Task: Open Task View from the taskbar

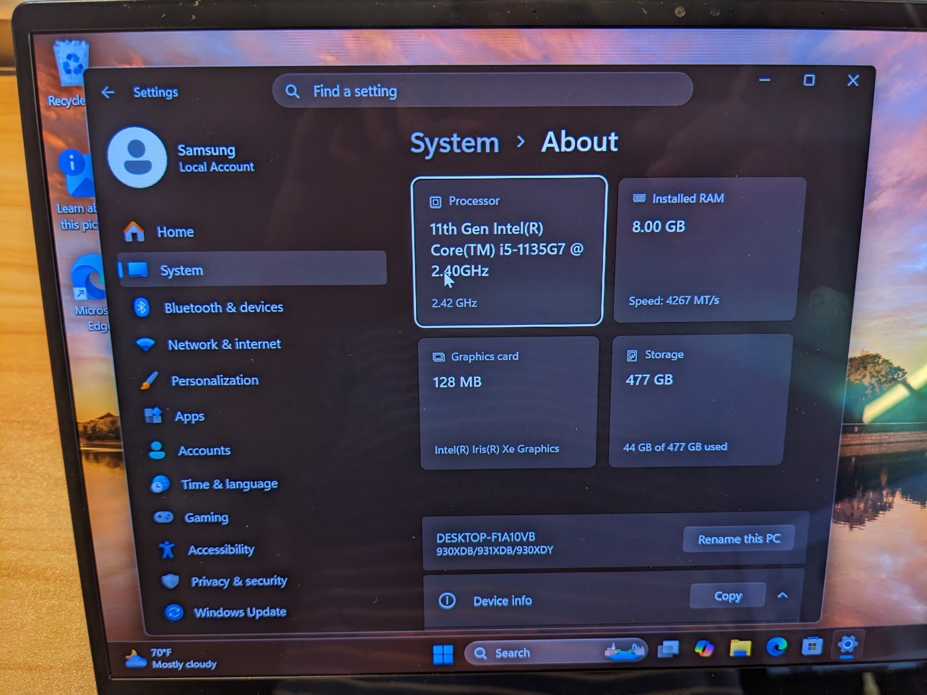Action: pyautogui.click(x=668, y=649)
